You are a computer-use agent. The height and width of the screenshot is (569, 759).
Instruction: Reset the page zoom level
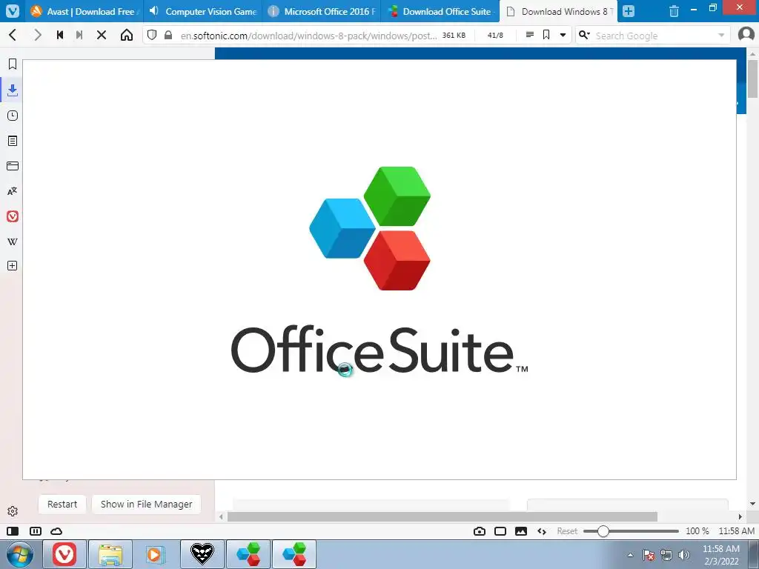567,531
